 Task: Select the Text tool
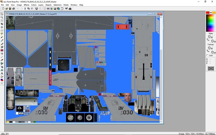coord(2,73)
